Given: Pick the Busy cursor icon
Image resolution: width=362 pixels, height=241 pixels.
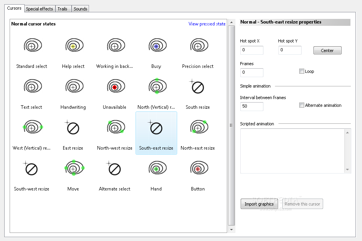Looking at the screenshot, I should (158, 45).
